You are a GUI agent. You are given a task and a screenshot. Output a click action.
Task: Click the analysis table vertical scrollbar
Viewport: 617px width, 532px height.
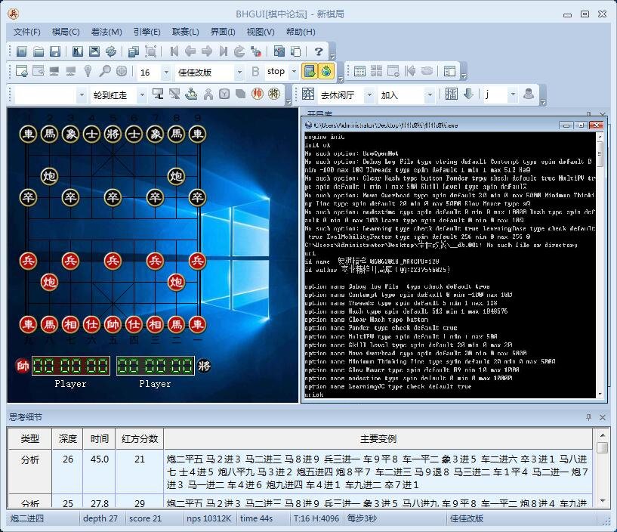point(603,468)
